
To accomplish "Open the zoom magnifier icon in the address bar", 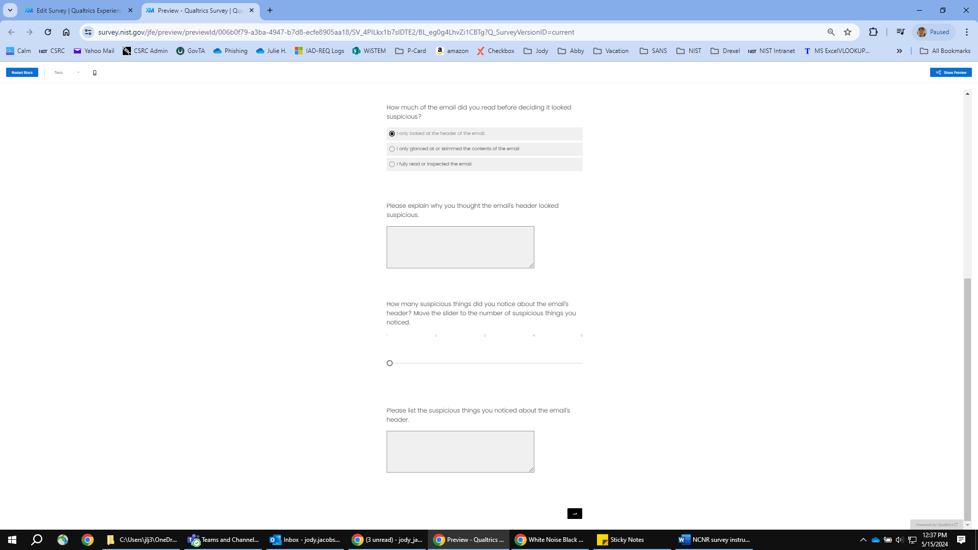I will pyautogui.click(x=831, y=32).
